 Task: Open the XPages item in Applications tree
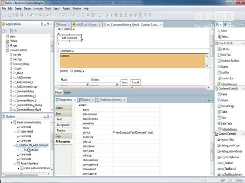click(x=13, y=46)
